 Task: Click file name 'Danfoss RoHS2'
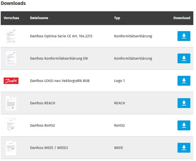[42, 125]
